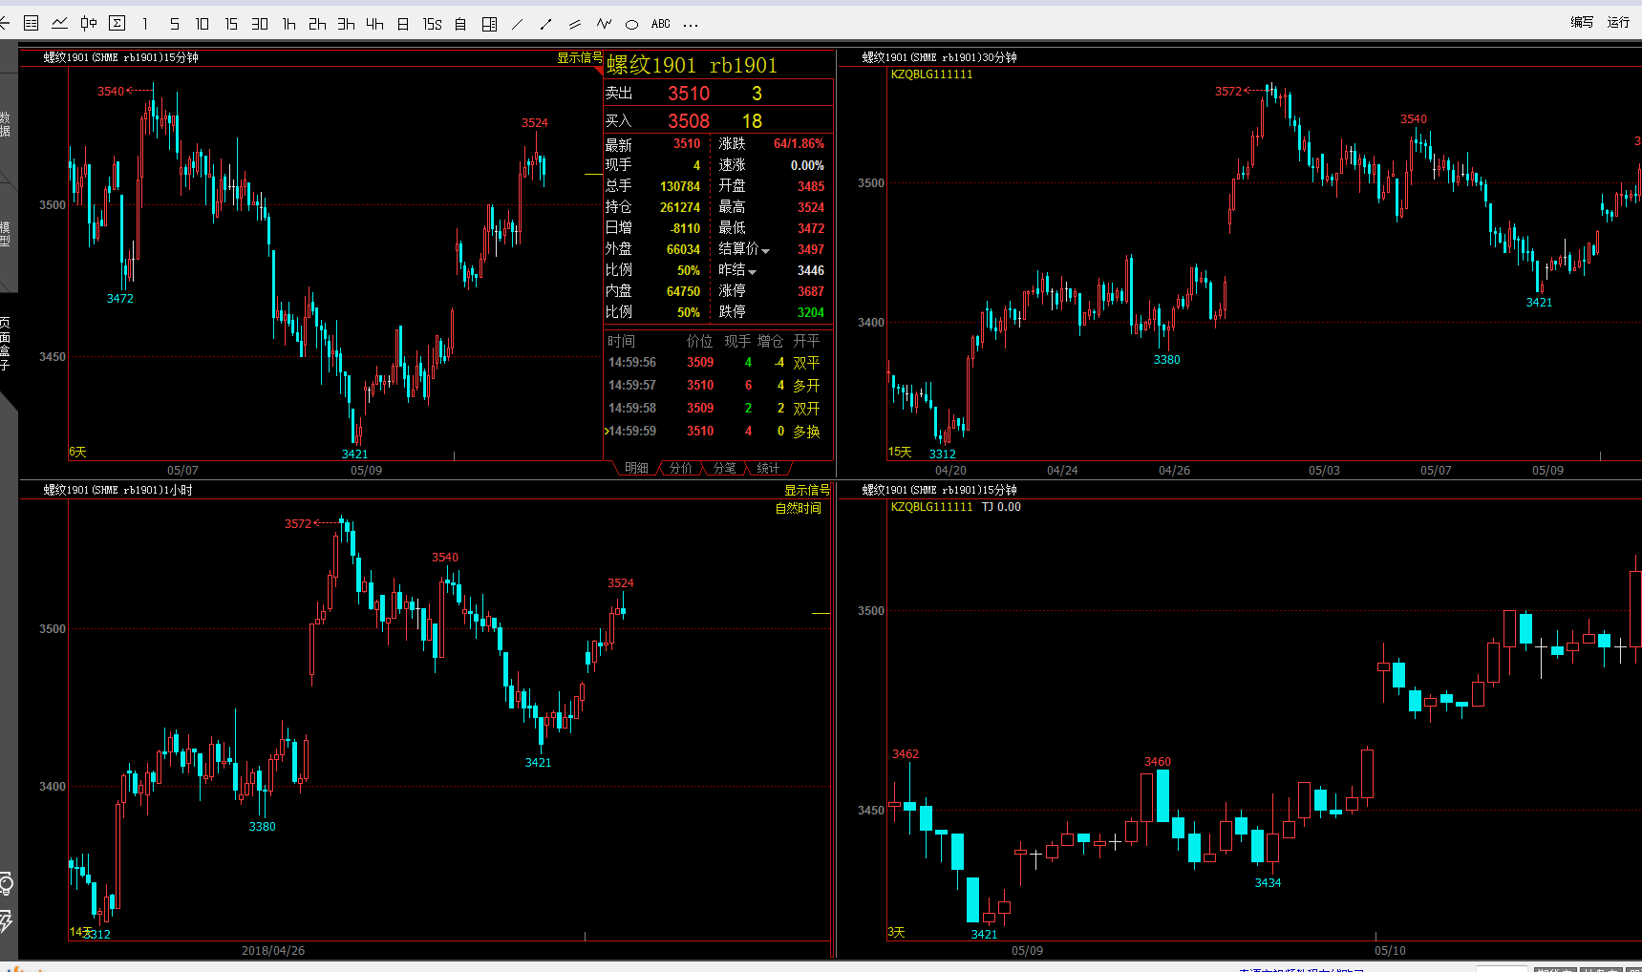Image resolution: width=1642 pixels, height=972 pixels.
Task: Click the 运行 button
Action: point(1618,22)
